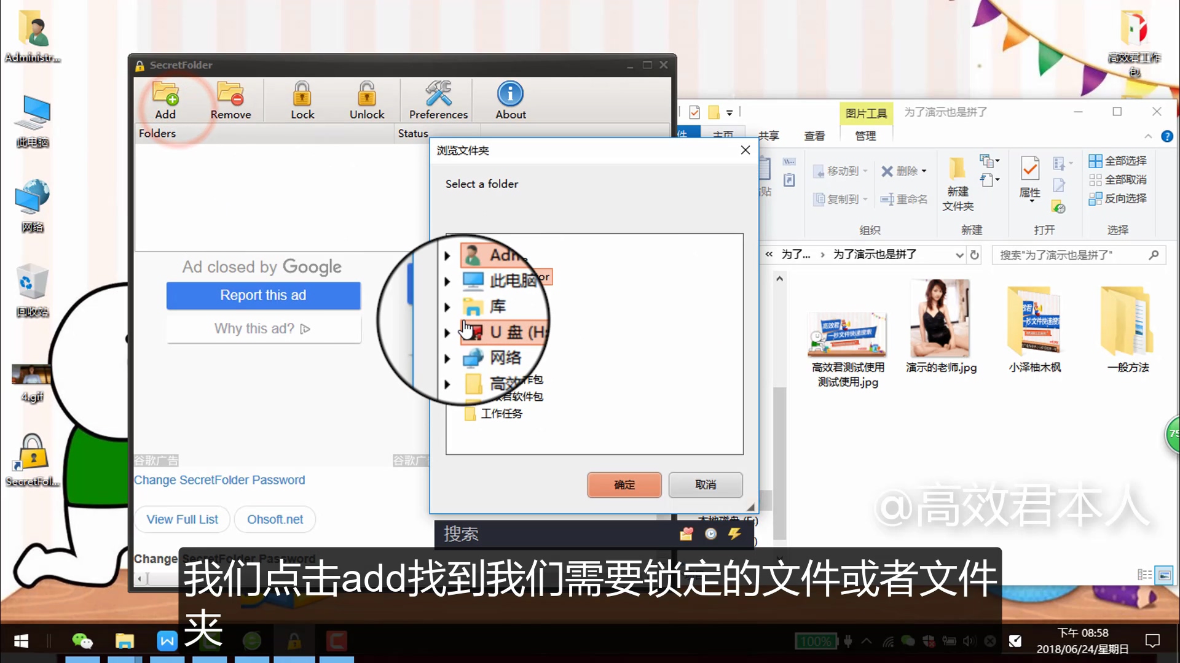Switch to the 查看 ribbon tab
Viewport: 1180px width, 663px height.
coord(814,136)
